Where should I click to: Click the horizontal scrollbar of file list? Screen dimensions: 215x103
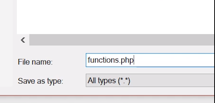coord(122,40)
